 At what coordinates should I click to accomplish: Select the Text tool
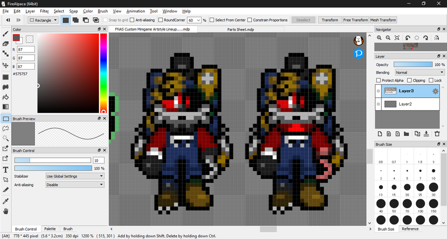[x=5, y=170]
